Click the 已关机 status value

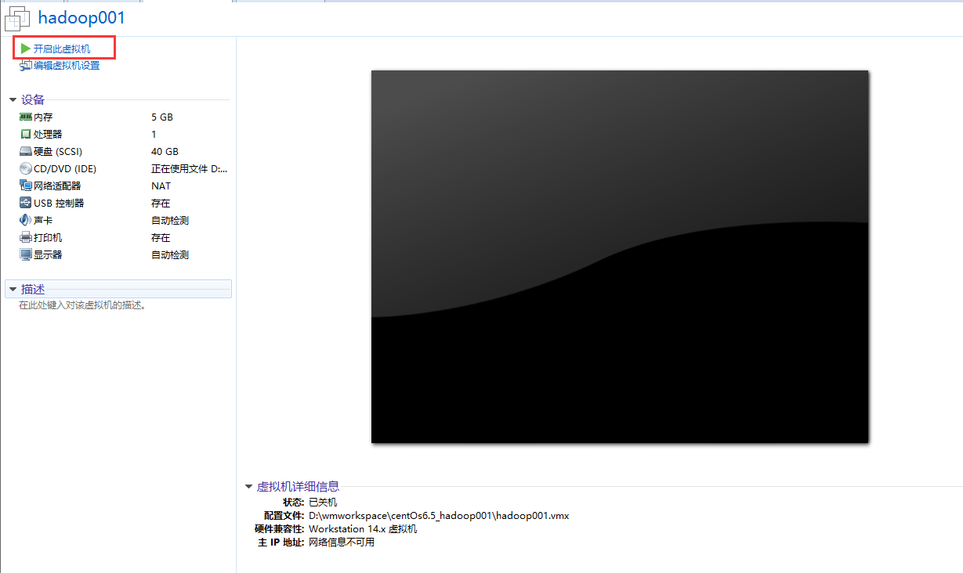click(323, 502)
